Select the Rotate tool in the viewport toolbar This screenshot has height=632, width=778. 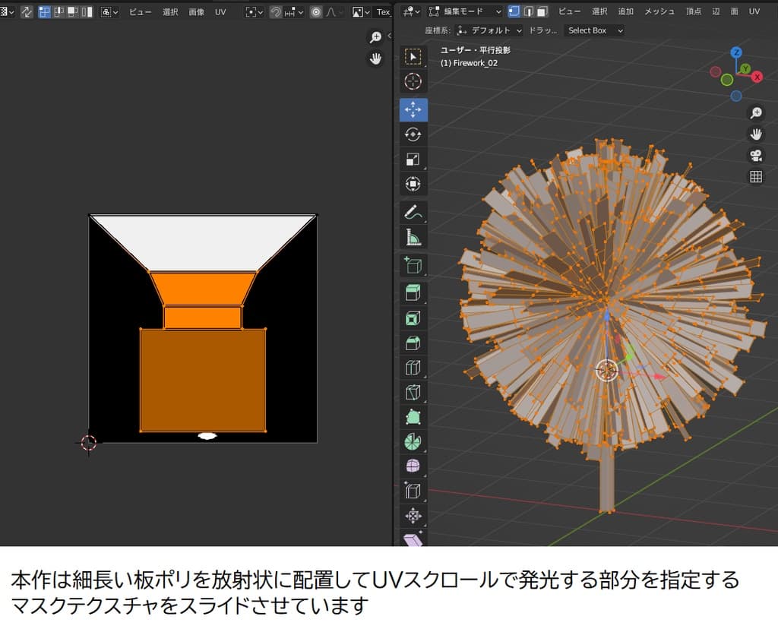413,134
